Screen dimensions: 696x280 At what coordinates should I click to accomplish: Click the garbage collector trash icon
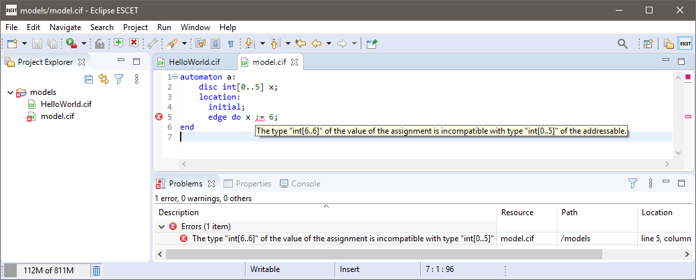(x=96, y=271)
